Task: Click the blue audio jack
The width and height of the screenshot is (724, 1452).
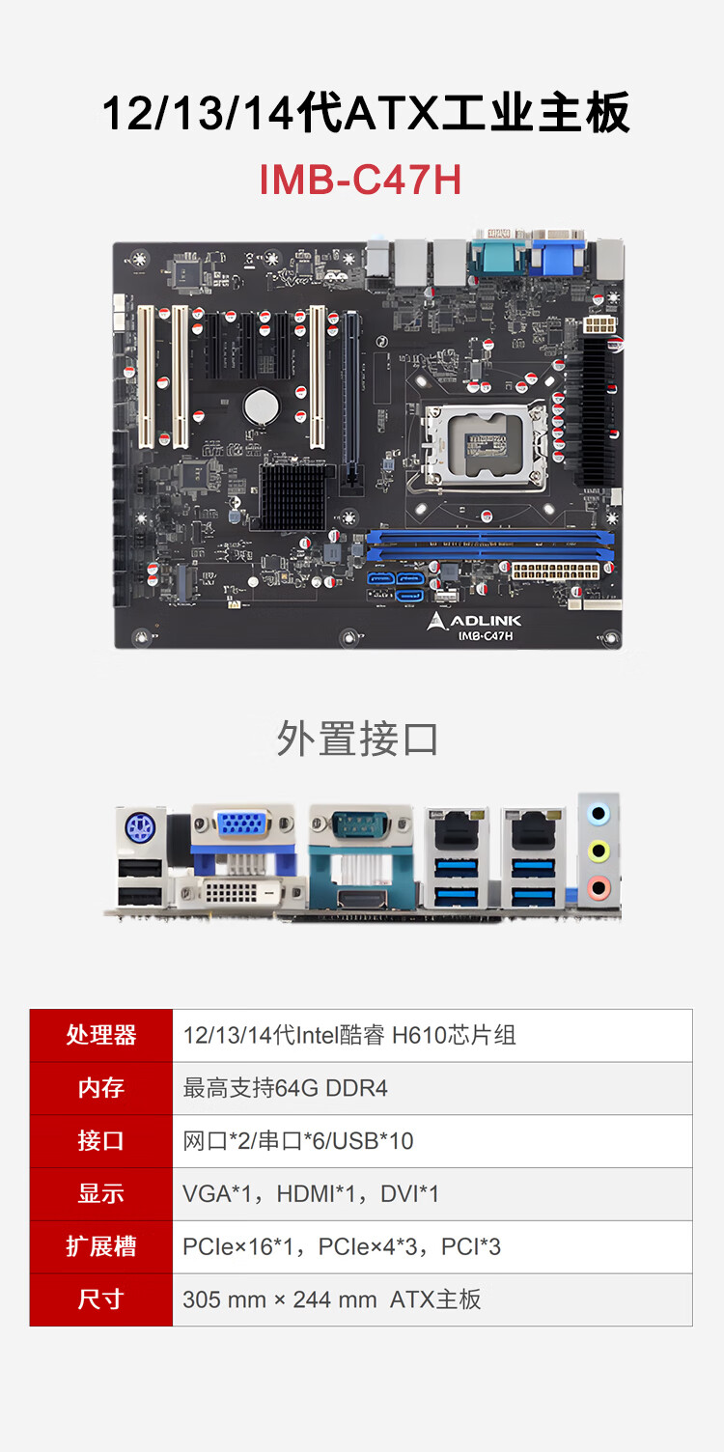Action: coord(599,814)
